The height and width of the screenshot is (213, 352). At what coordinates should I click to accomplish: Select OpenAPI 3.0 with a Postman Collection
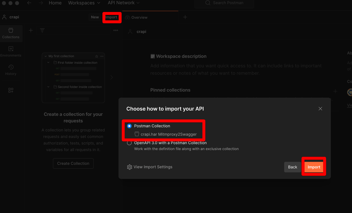click(129, 143)
